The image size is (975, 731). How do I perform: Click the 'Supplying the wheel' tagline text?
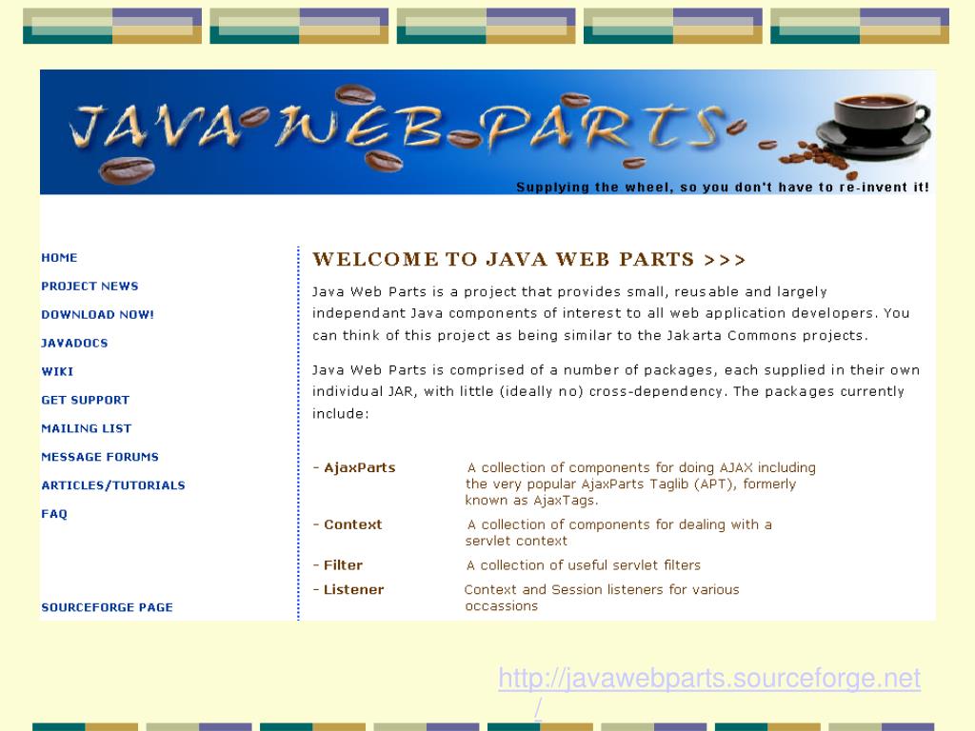(723, 188)
